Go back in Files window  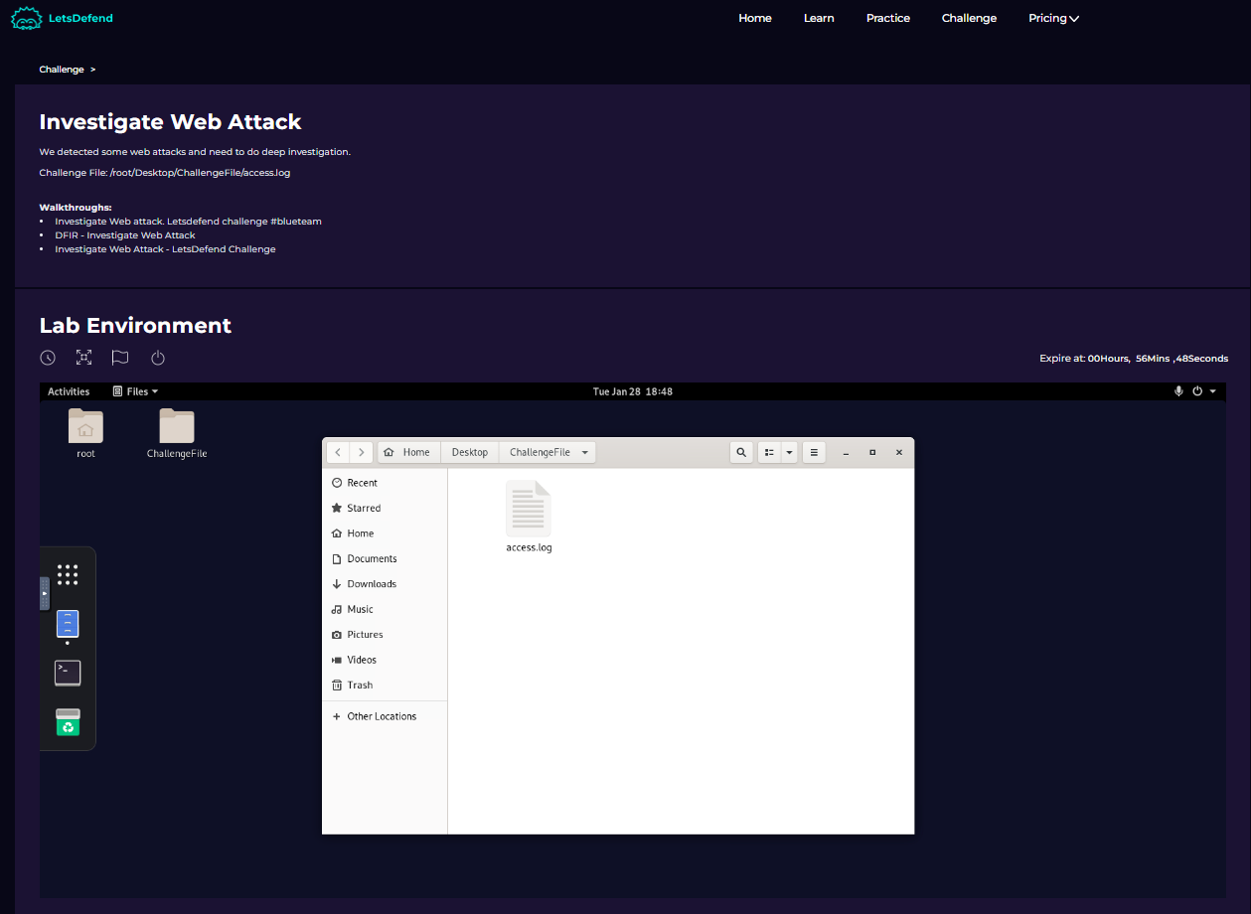click(338, 452)
